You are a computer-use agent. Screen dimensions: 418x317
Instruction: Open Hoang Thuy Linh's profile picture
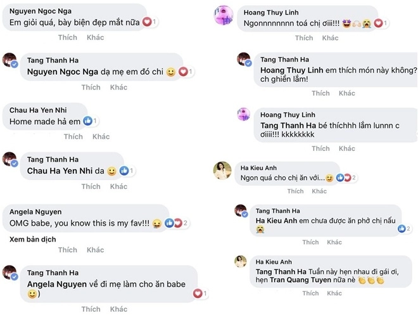pyautogui.click(x=225, y=13)
